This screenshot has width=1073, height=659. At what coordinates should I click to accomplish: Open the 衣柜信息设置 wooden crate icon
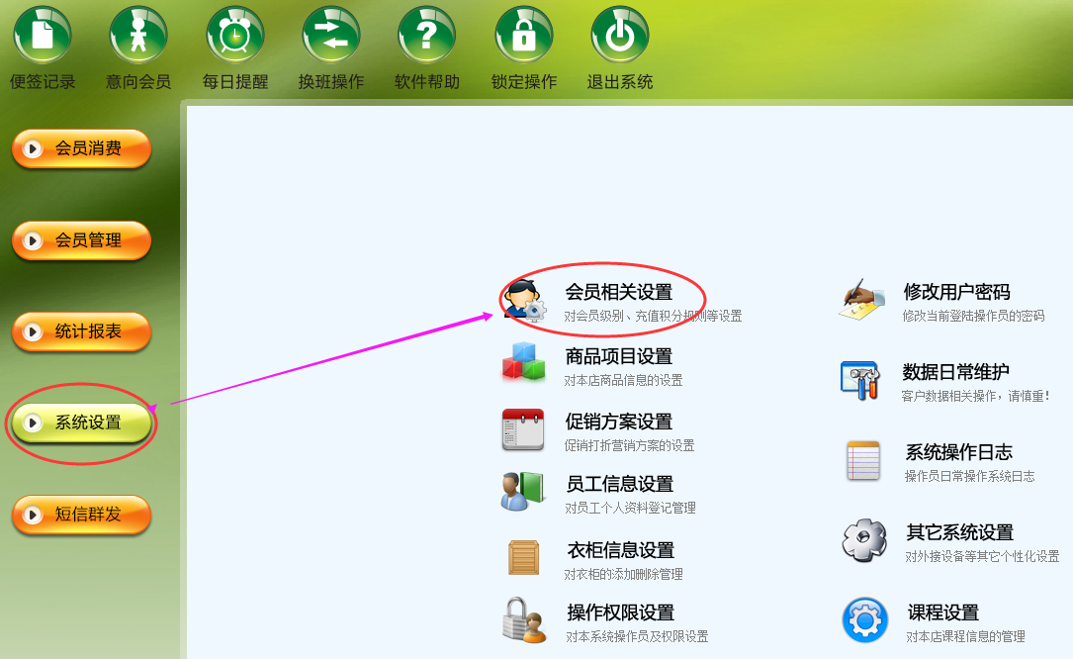(x=523, y=557)
